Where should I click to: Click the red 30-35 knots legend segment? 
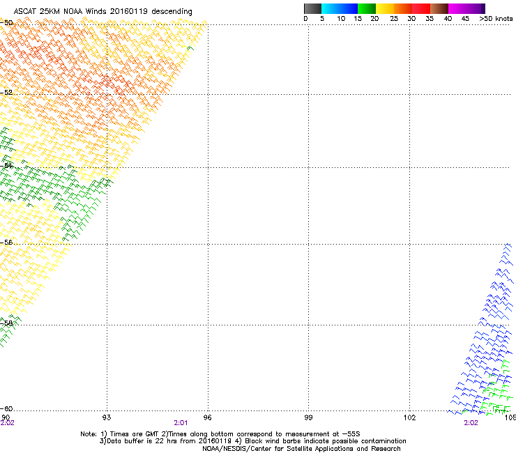click(421, 8)
